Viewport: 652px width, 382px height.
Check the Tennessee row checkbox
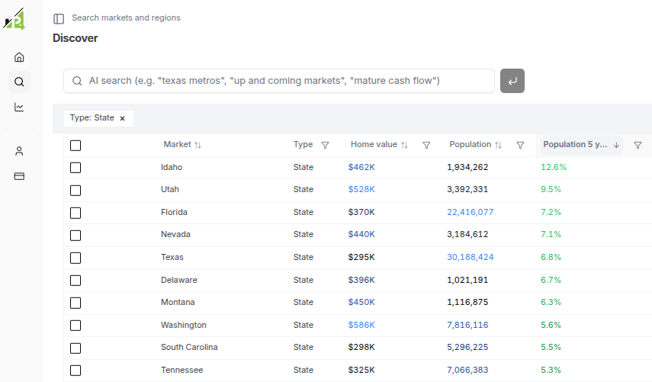75,371
